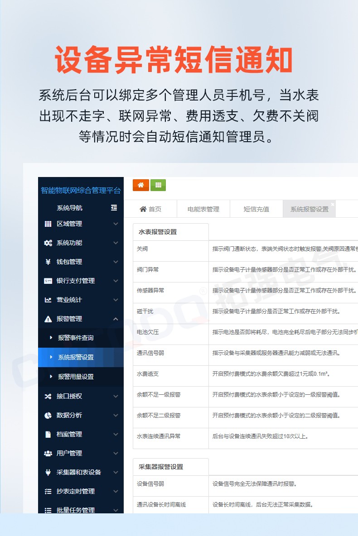Expand the 档案管理 menu chevron

(x=116, y=434)
